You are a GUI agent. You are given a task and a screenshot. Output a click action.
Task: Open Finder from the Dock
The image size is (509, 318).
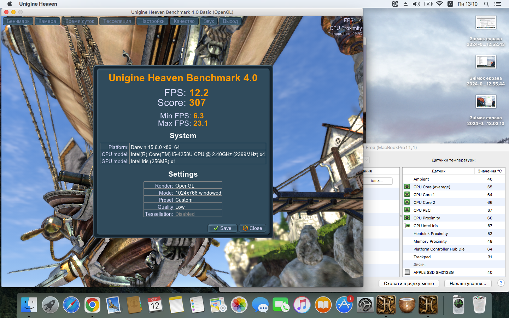(29, 305)
